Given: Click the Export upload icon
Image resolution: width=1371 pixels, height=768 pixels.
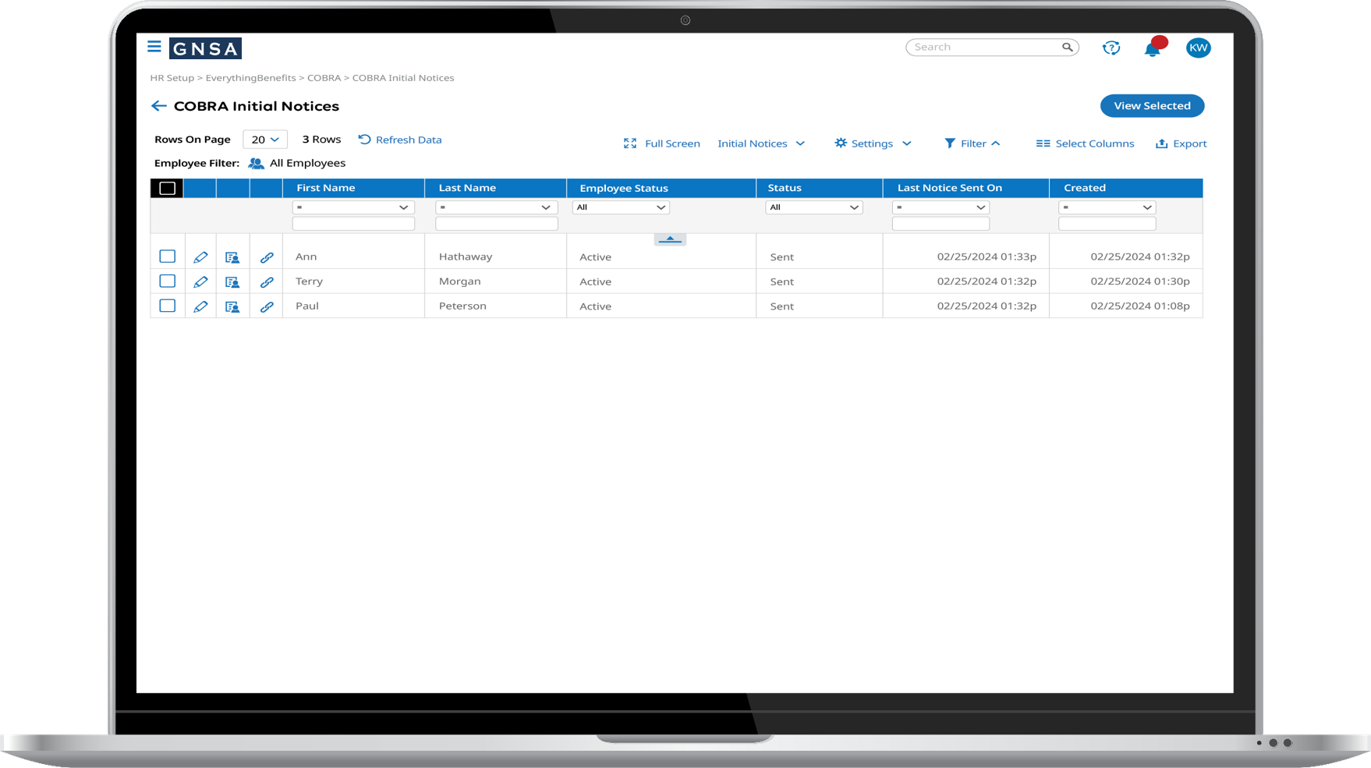Looking at the screenshot, I should click(1161, 143).
